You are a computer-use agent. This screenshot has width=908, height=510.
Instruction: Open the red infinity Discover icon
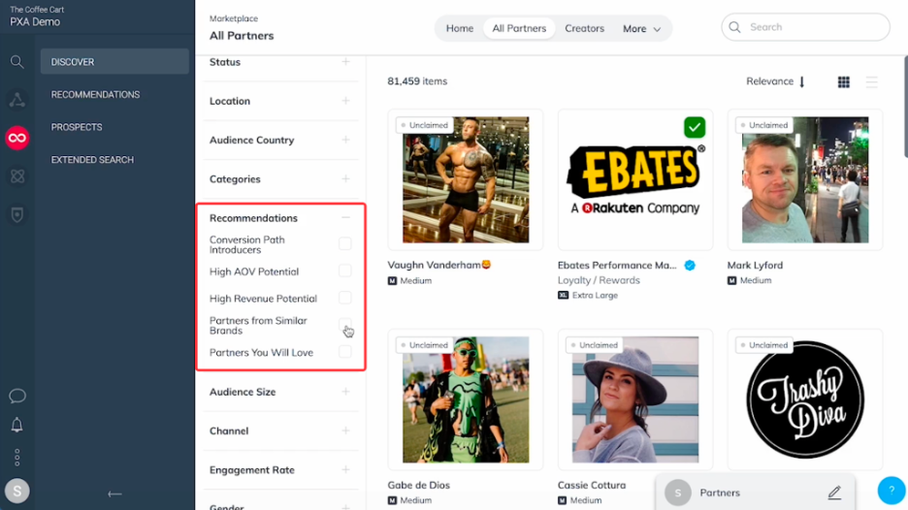16,138
